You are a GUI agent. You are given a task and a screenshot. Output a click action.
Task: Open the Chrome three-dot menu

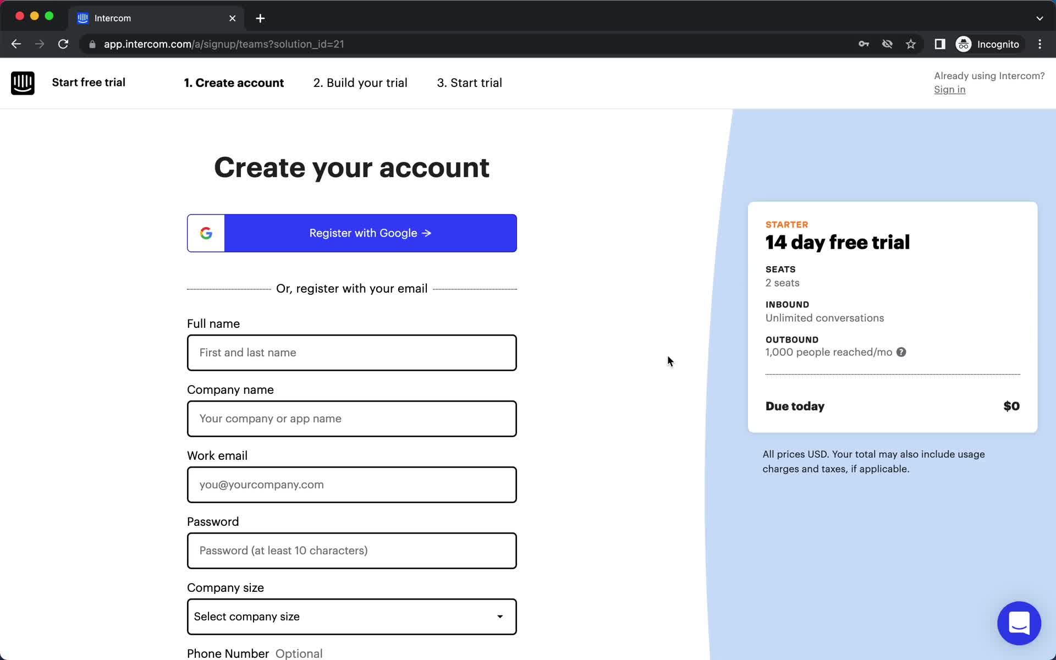1039,44
